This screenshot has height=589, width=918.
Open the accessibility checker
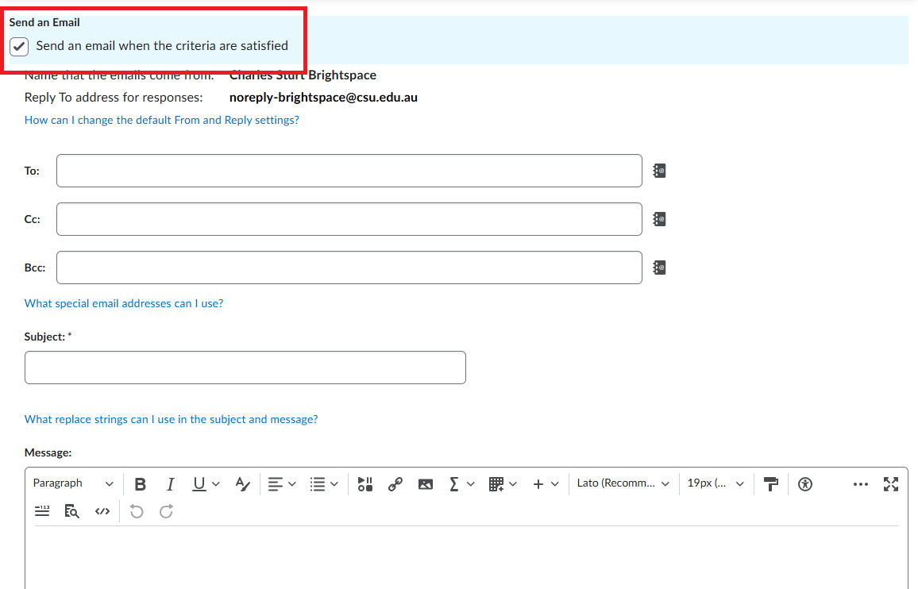805,484
